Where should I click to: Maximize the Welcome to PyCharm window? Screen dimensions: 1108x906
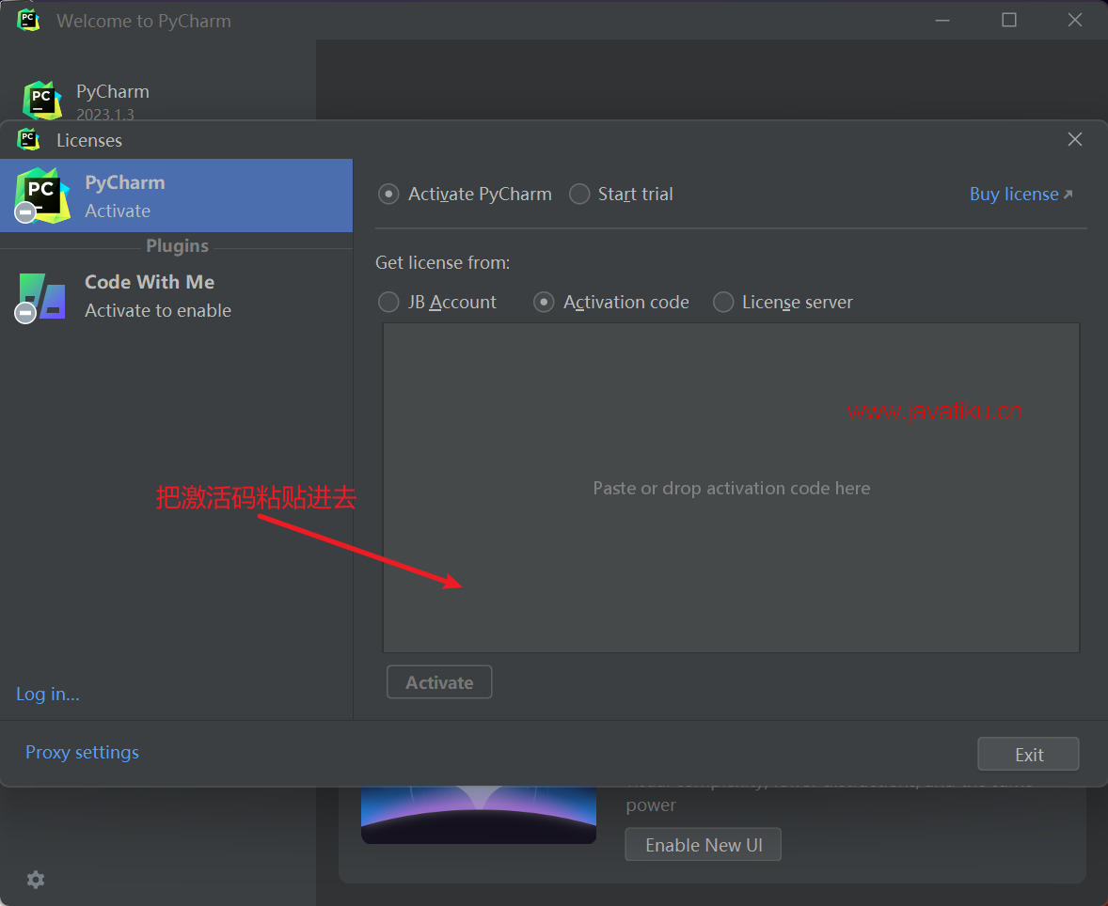pos(1009,20)
